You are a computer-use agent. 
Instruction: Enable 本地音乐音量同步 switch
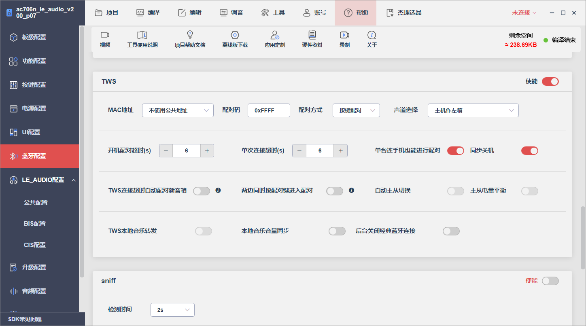[x=337, y=231]
